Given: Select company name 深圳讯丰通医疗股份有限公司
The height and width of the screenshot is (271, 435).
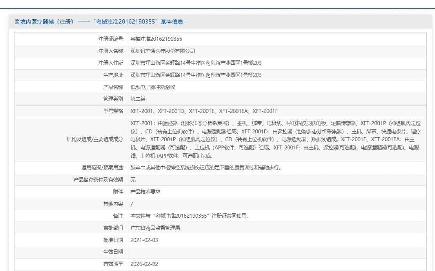Looking at the screenshot, I should [x=163, y=51].
